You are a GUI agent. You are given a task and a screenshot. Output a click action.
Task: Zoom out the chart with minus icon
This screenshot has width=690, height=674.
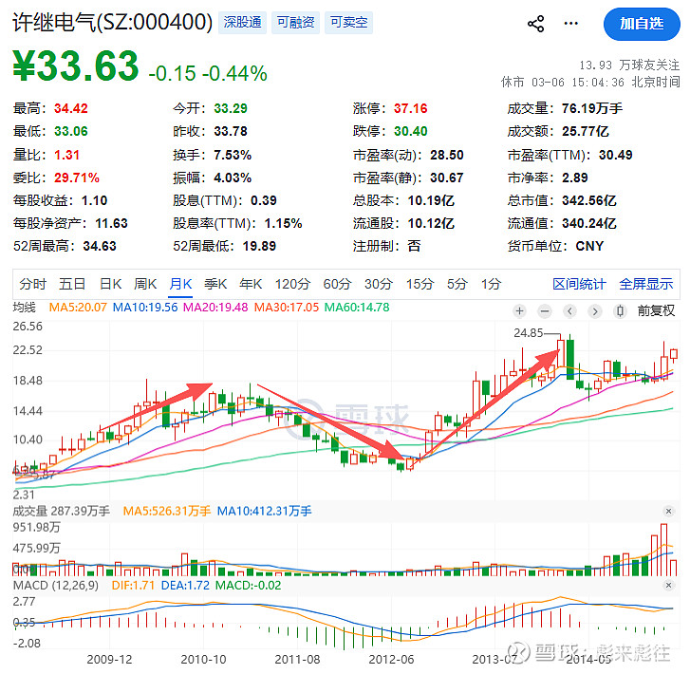coord(545,311)
